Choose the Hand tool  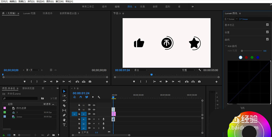pyautogui.click(x=64, y=120)
